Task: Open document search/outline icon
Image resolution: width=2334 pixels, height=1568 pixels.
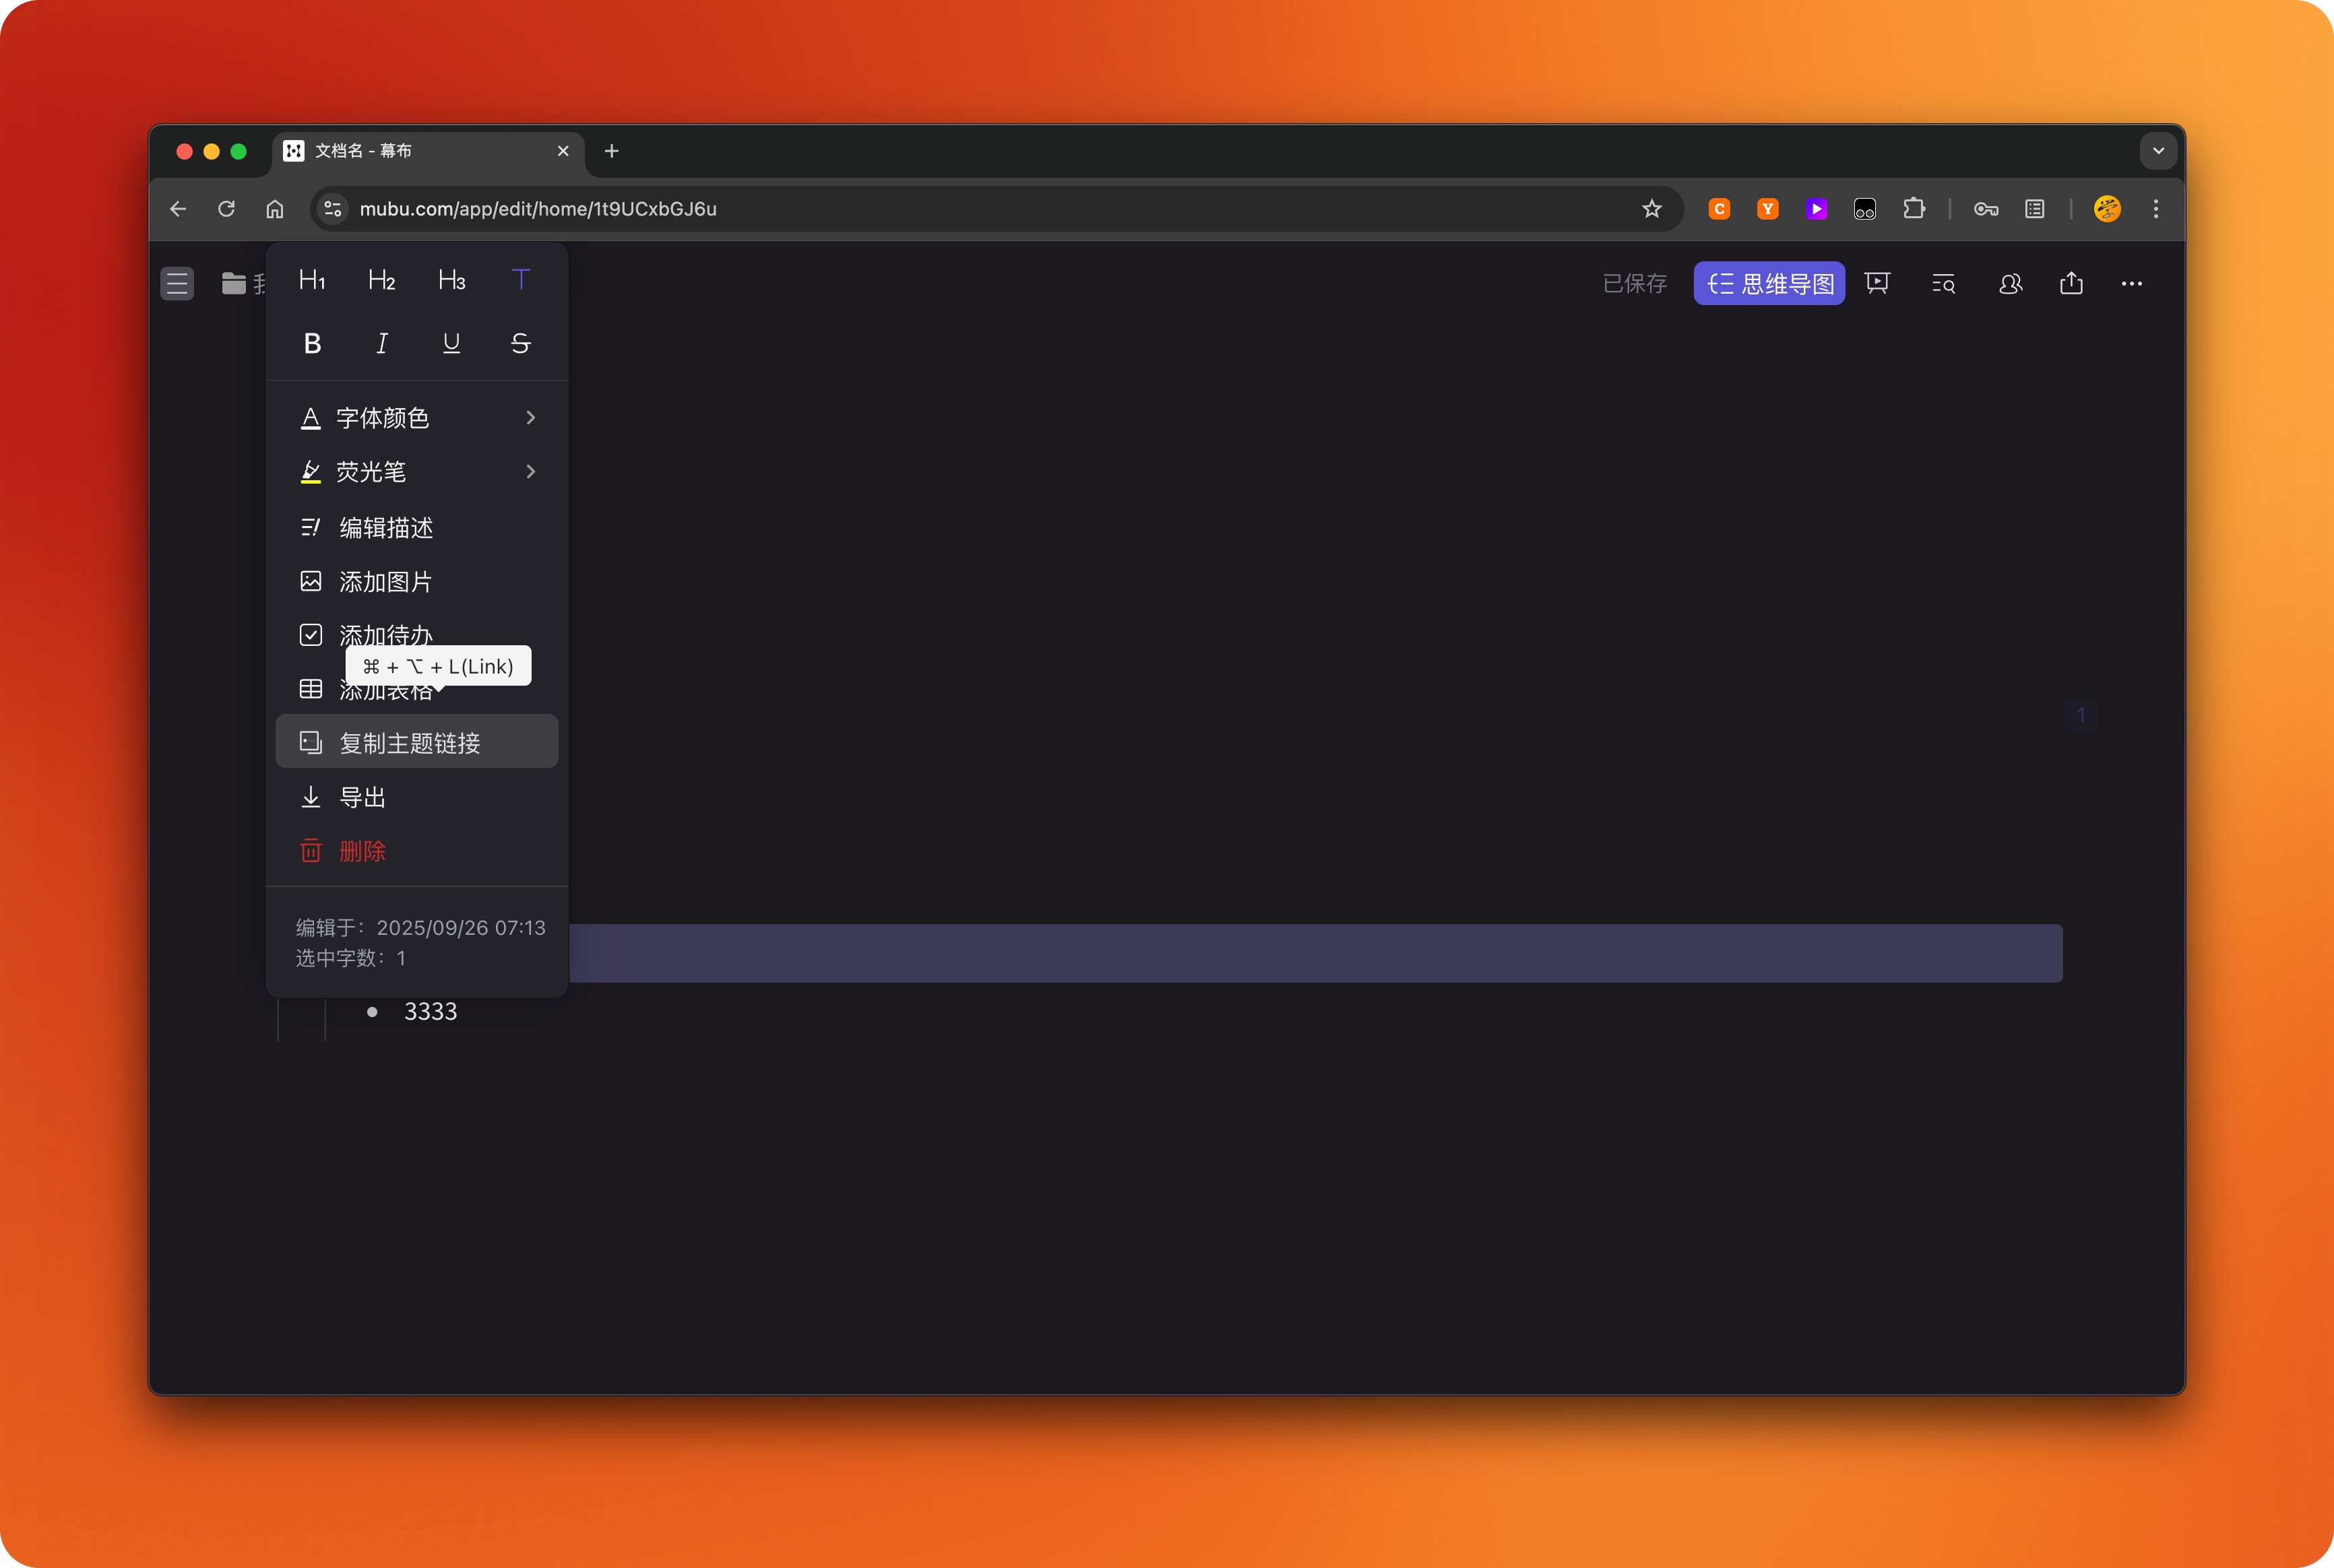Action: tap(1943, 284)
